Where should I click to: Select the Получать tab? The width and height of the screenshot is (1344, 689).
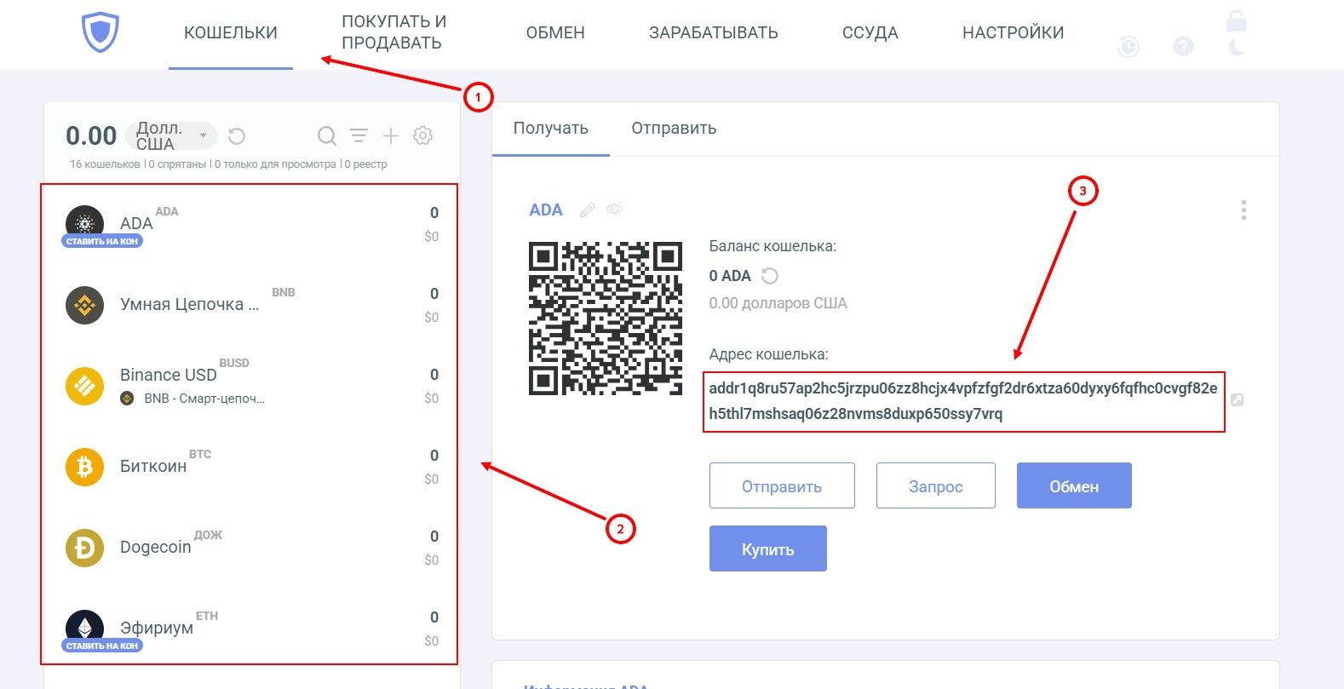tap(551, 129)
